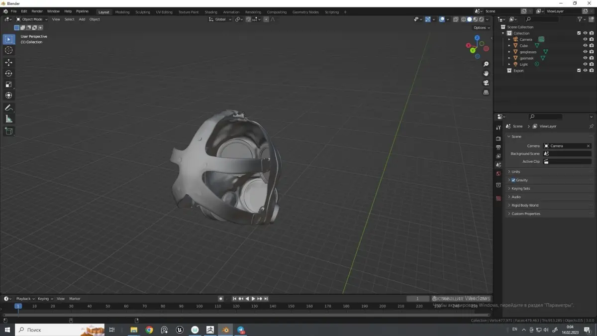Open the Render menu

coord(37,11)
